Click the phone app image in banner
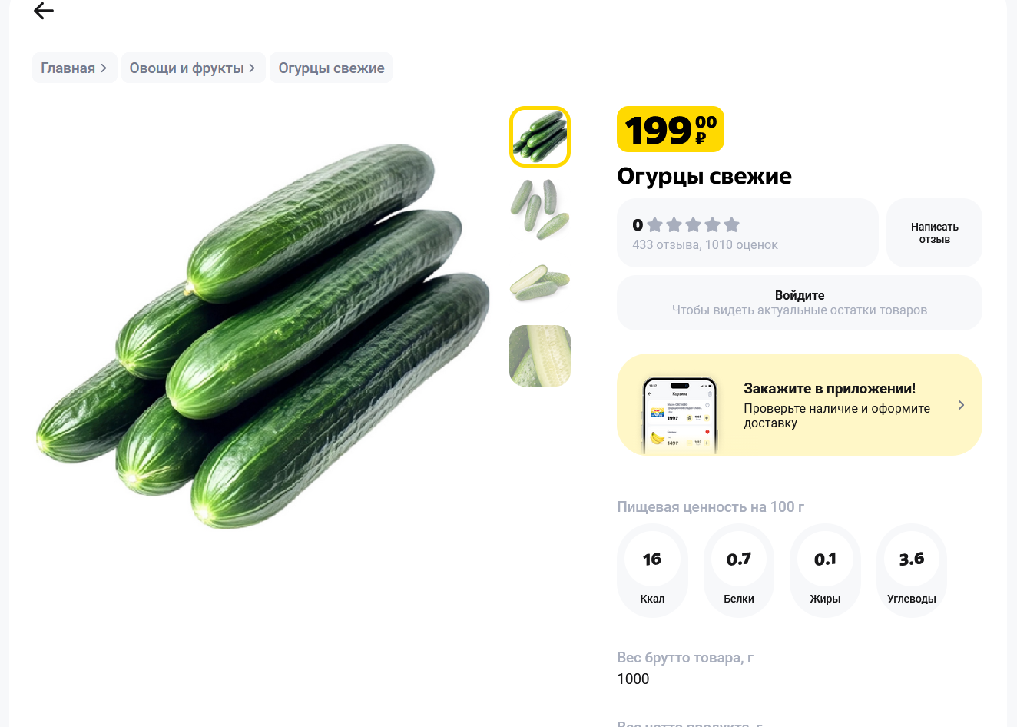Viewport: 1017px width, 727px height. [679, 415]
